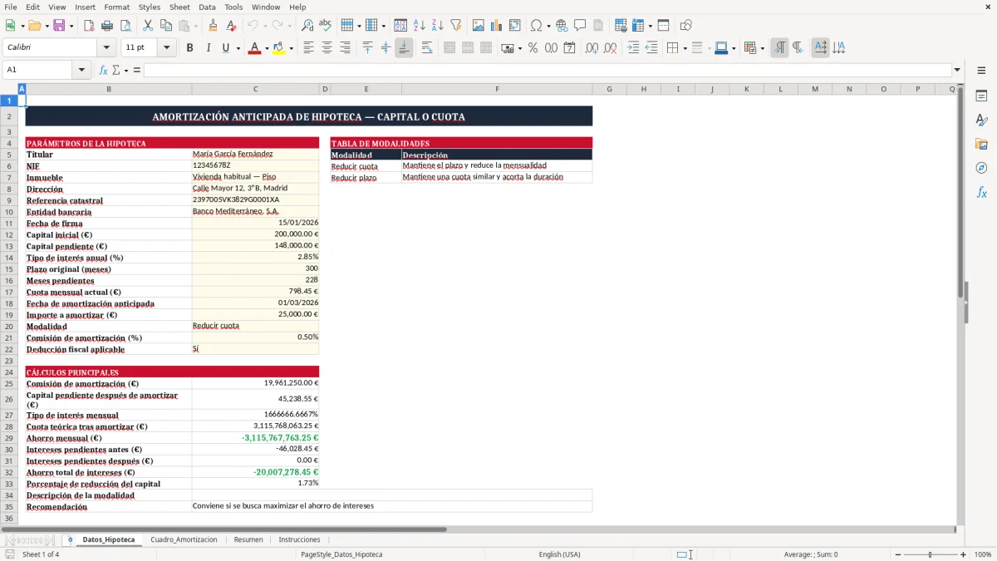Cut the selection with scissors icon
The image size is (997, 561).
click(x=147, y=26)
